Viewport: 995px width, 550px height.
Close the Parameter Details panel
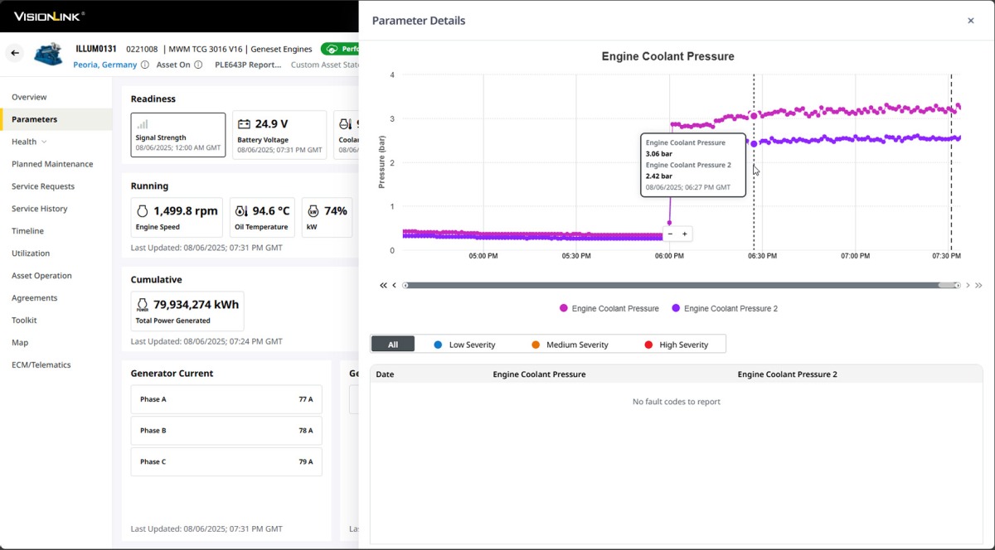[x=970, y=21]
